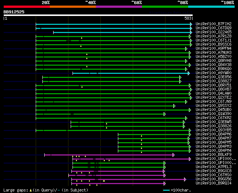This screenshot has height=193, width=238.
Task: Select the UniRef100_Q38827 label
Action: pos(213,81)
